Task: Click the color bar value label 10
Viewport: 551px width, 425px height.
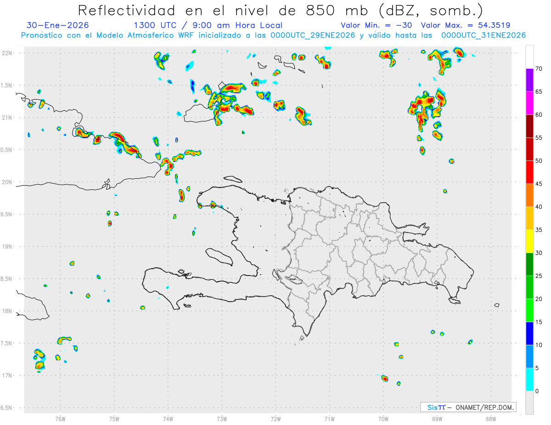Action: 539,345
